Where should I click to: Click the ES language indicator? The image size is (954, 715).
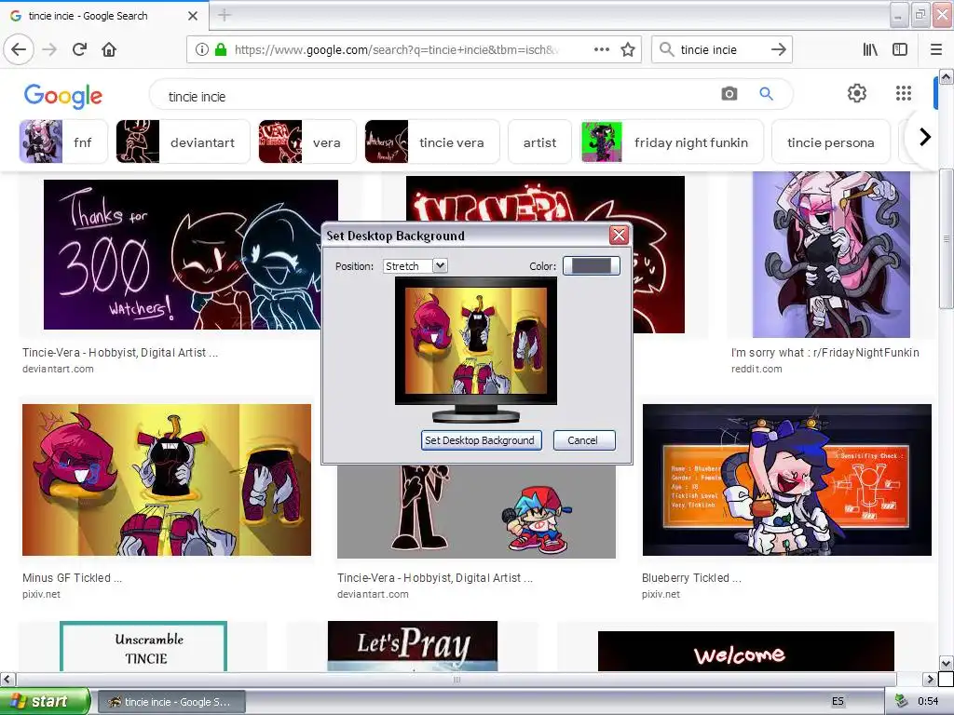point(838,701)
